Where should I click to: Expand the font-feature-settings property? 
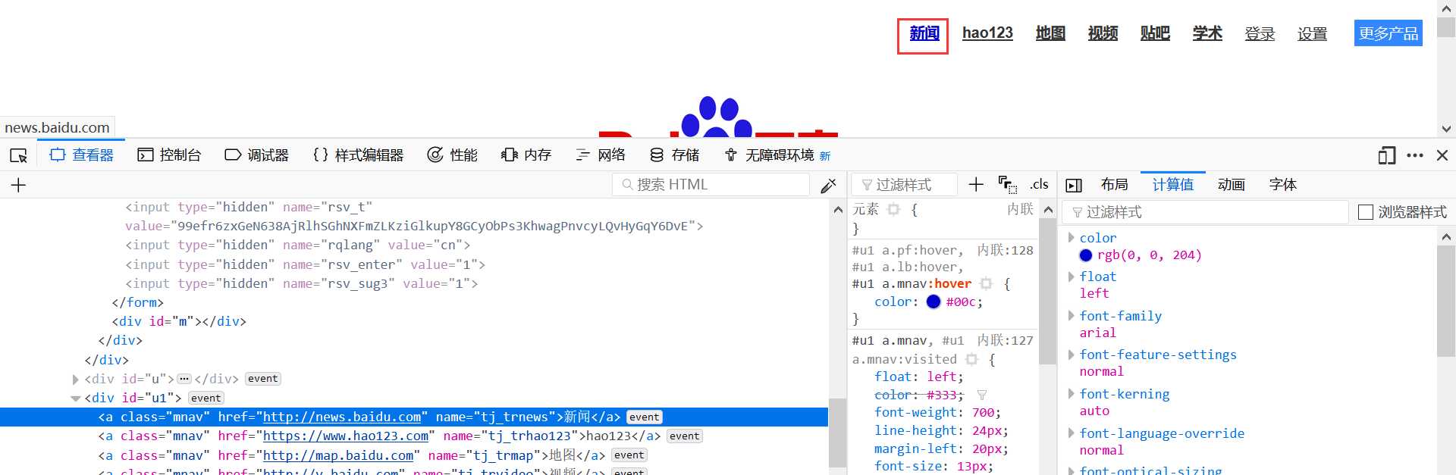pos(1072,354)
